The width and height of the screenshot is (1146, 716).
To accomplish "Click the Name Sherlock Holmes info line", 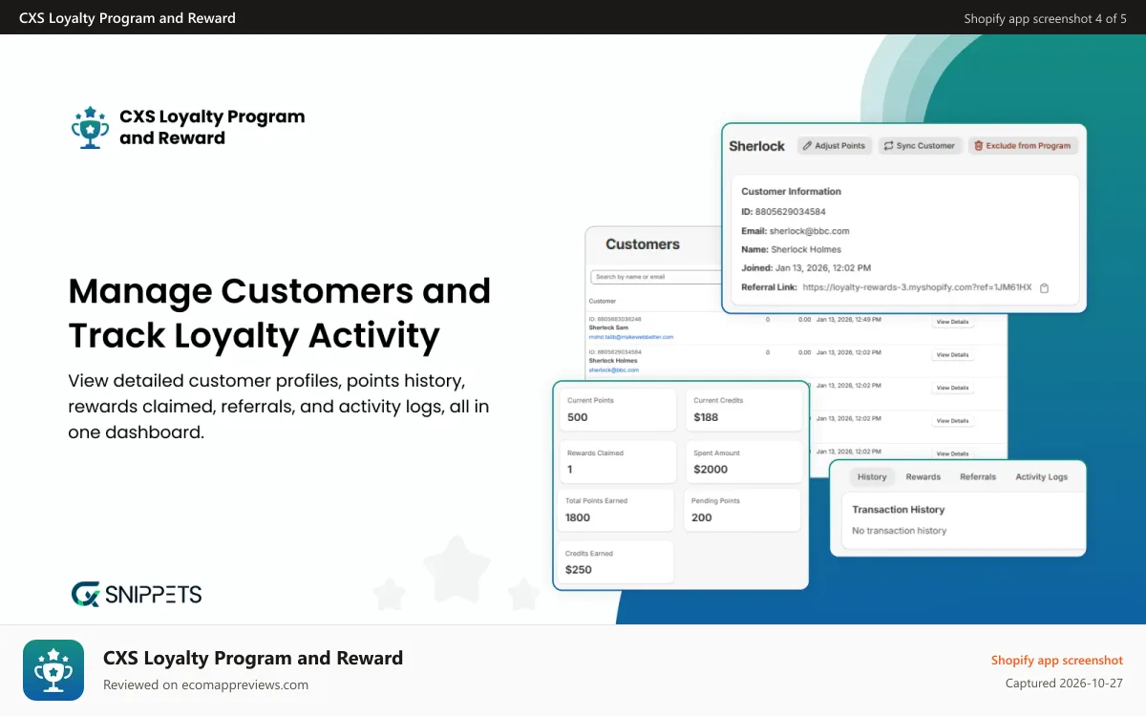I will [x=792, y=250].
